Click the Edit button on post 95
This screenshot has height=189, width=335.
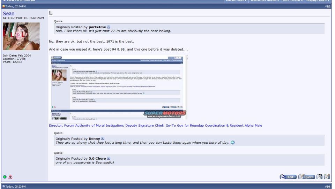click(x=288, y=176)
